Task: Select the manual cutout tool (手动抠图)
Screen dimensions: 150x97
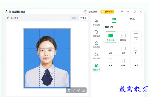Action: pyautogui.click(x=96, y=22)
